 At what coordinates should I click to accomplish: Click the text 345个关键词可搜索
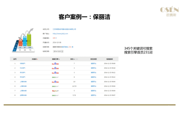tap(138, 48)
